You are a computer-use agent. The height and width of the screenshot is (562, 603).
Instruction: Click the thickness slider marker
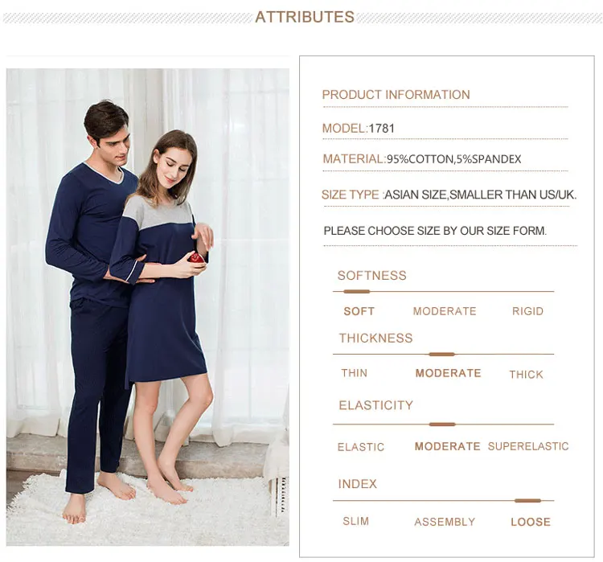click(x=441, y=355)
